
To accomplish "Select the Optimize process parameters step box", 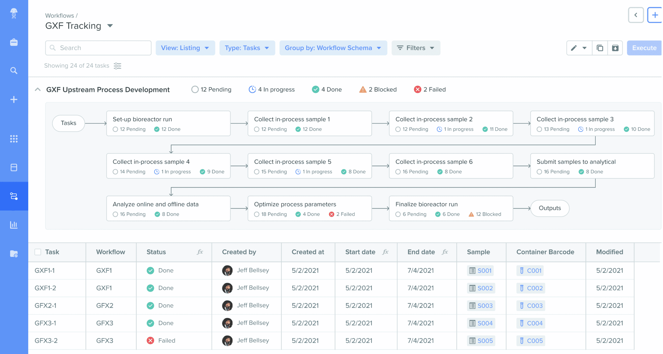I will point(310,208).
